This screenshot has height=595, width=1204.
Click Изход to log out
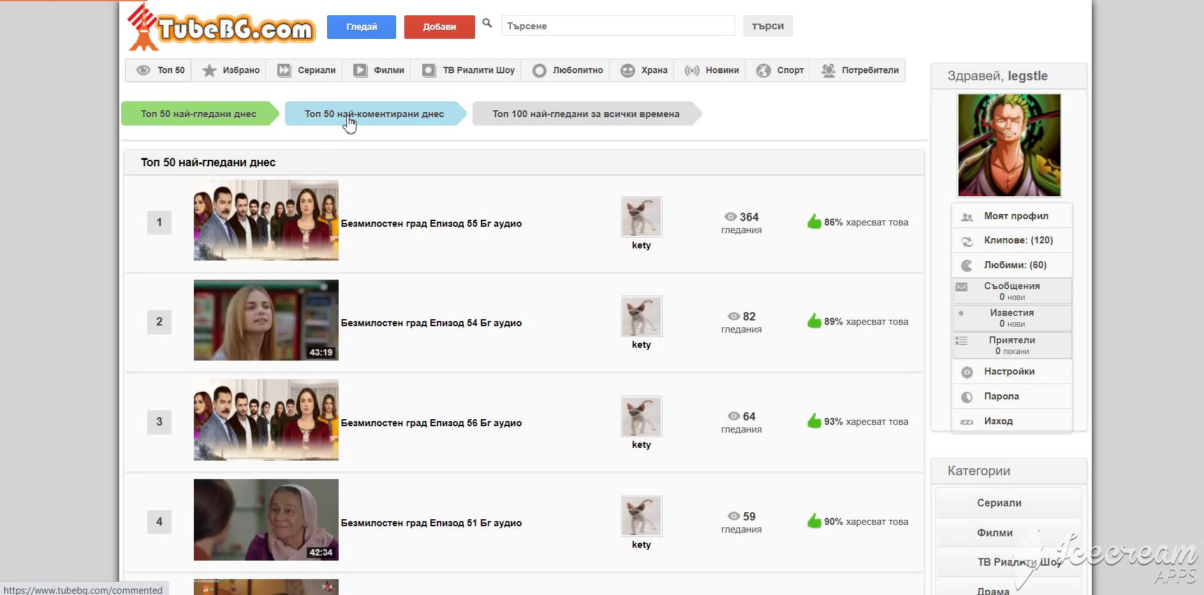pos(998,421)
